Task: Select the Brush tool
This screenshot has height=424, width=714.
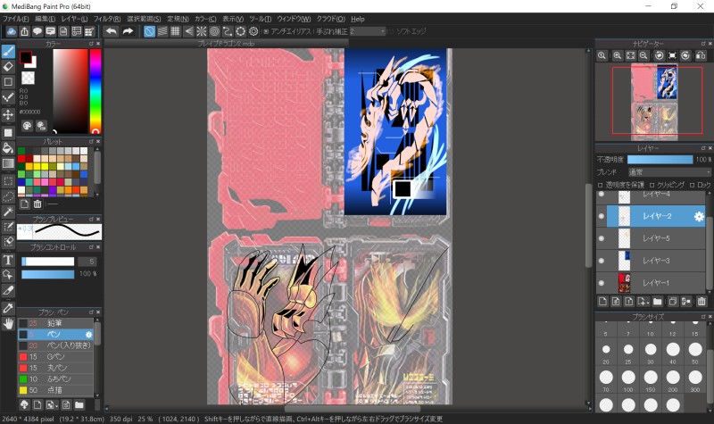Action: tap(8, 52)
